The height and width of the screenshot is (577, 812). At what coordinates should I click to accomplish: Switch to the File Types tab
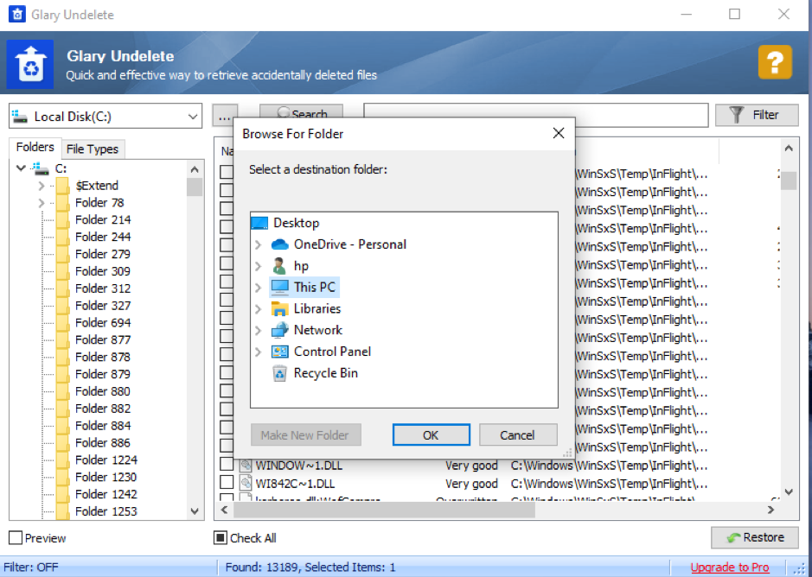[x=93, y=149]
